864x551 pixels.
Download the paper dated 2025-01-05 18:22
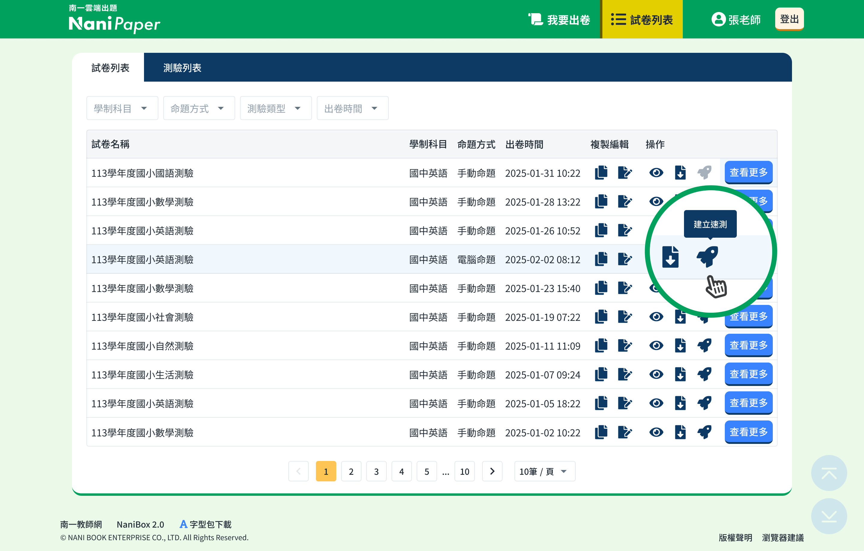pos(680,403)
